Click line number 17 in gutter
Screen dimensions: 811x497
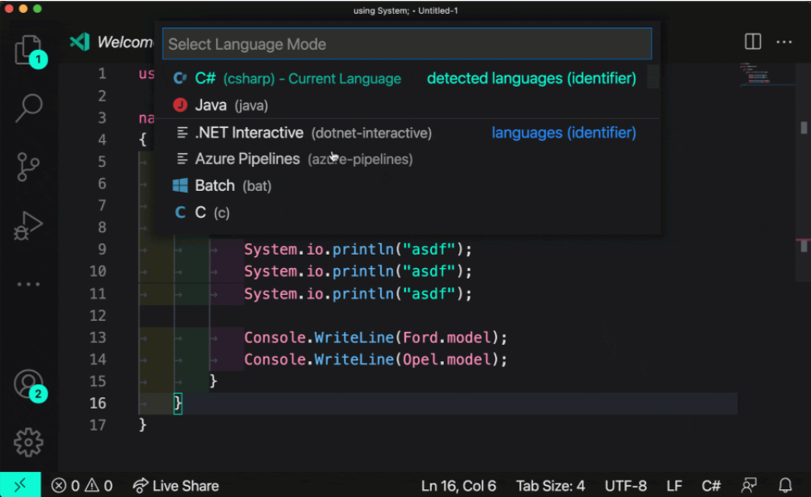coord(98,425)
